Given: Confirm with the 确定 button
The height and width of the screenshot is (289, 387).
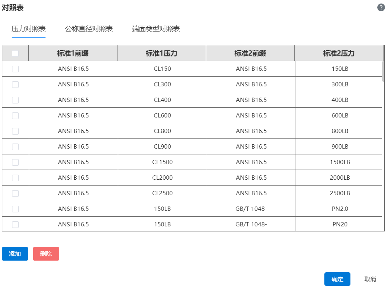Looking at the screenshot, I should pos(337,279).
